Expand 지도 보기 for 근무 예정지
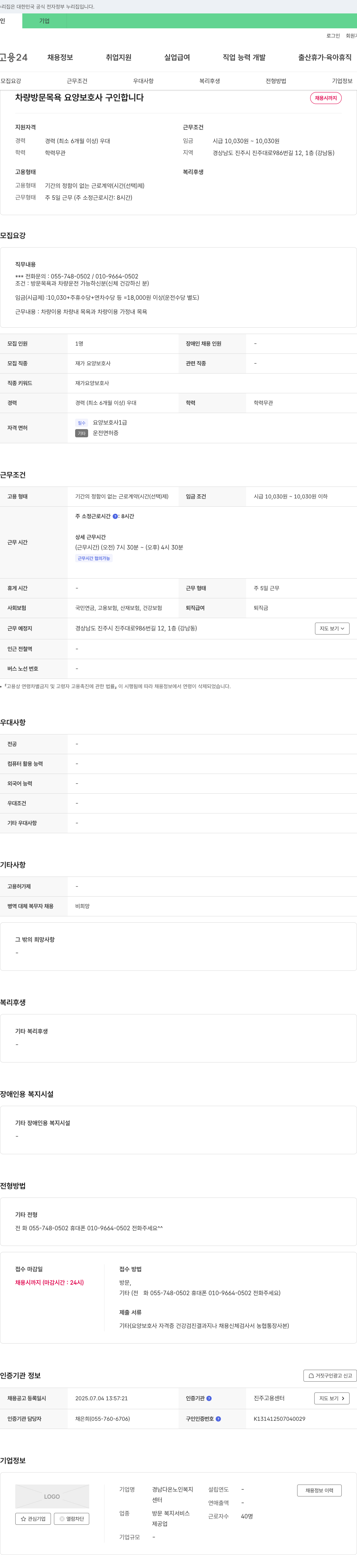The width and height of the screenshot is (357, 1555). point(332,629)
